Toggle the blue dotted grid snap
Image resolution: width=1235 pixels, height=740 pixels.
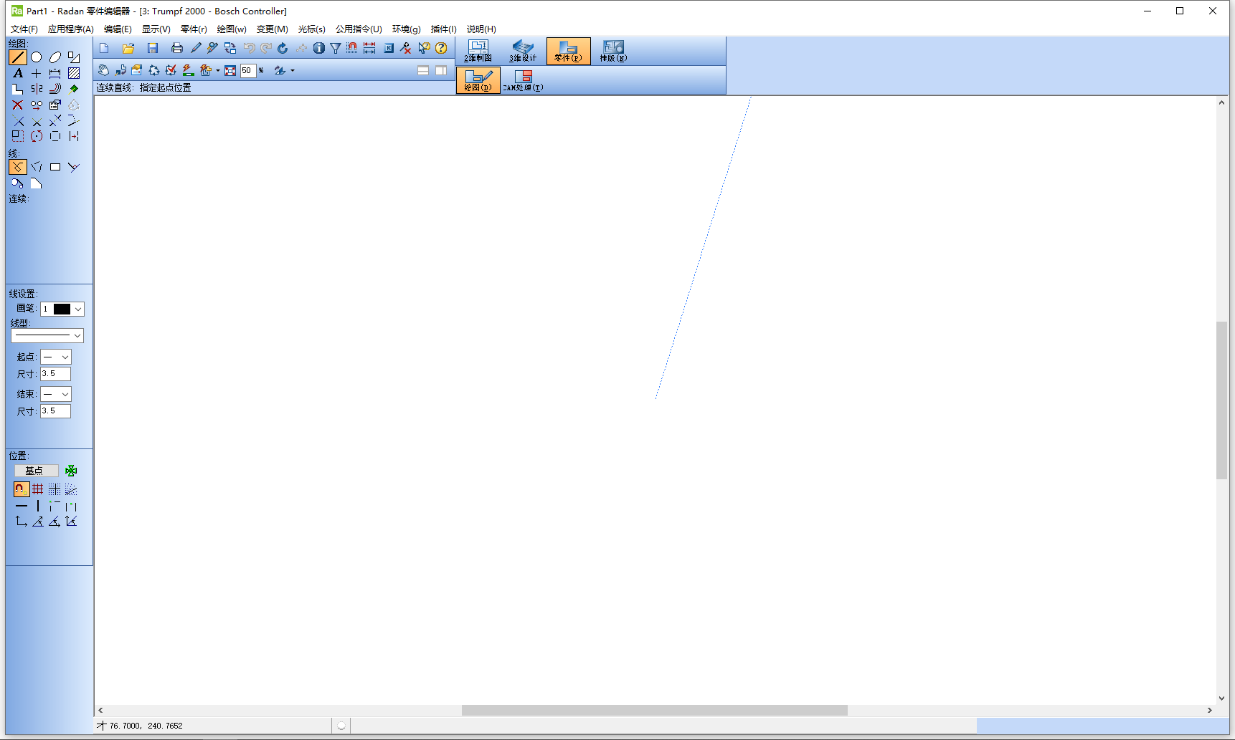pyautogui.click(x=55, y=489)
